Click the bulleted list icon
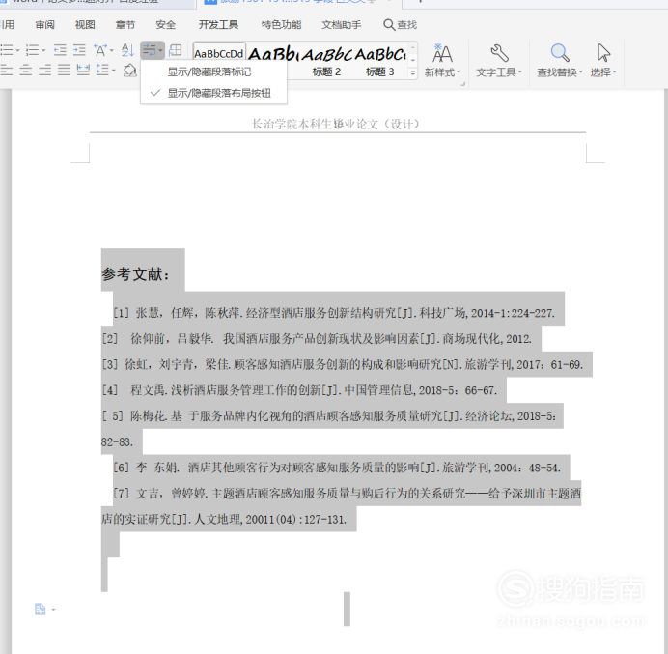 7,50
